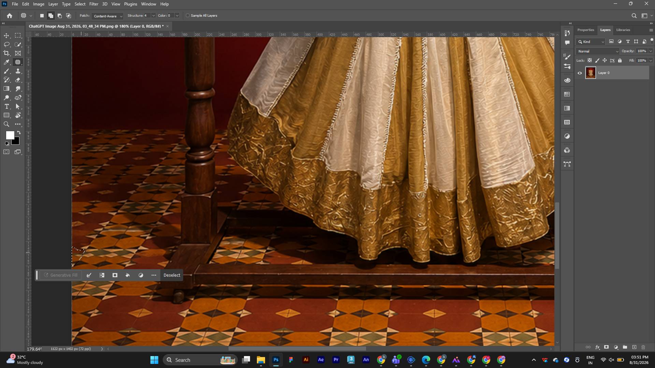Select the Crop tool

tap(6, 53)
